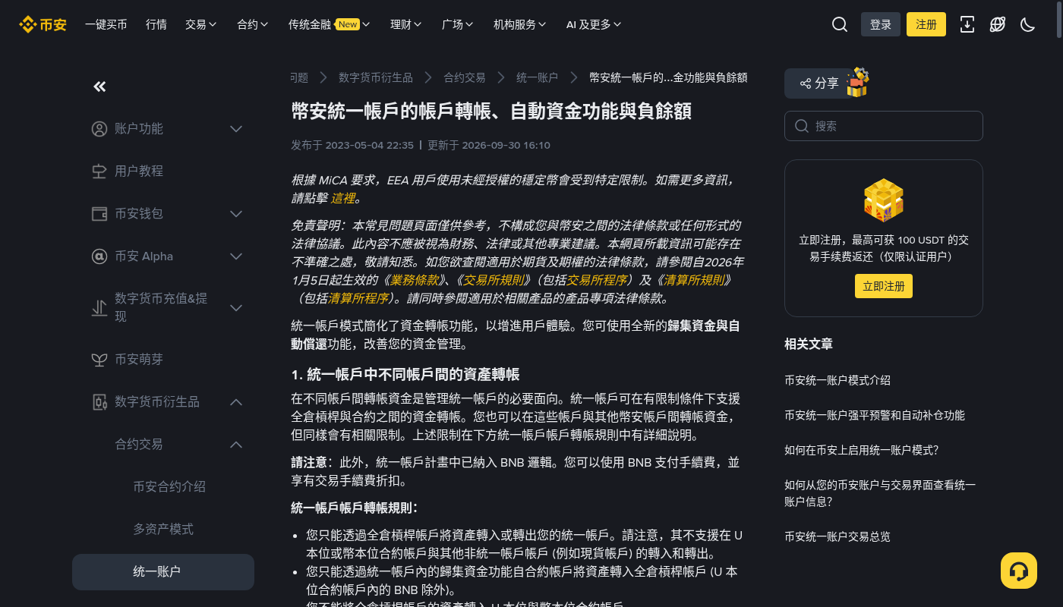The width and height of the screenshot is (1063, 607).
Task: Click the download app icon
Action: [967, 24]
